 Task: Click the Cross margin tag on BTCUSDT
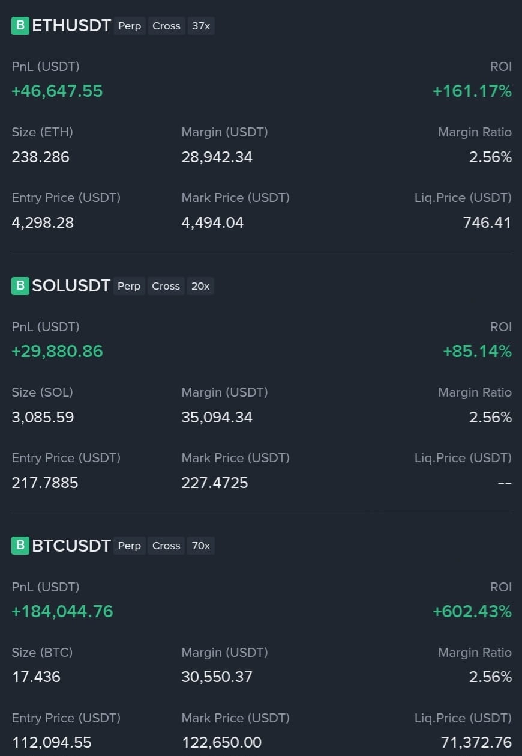pos(166,546)
